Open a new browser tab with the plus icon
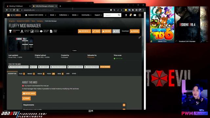Viewport: 210px width, 118px height. pyautogui.click(x=60, y=6)
